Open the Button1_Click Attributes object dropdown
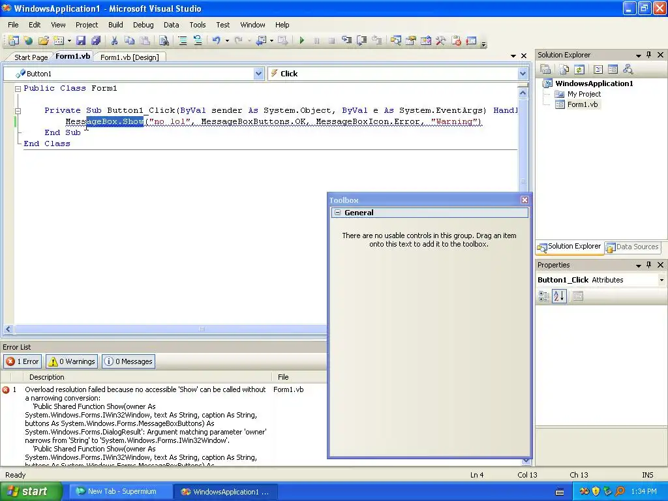 661,280
